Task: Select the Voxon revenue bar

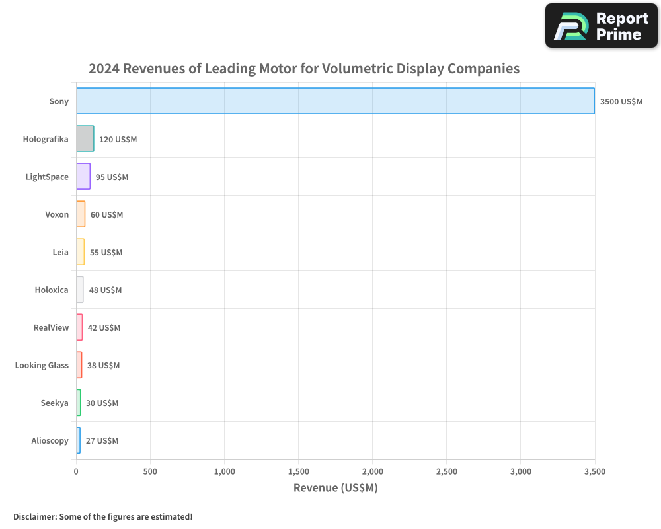Action: pyautogui.click(x=80, y=214)
